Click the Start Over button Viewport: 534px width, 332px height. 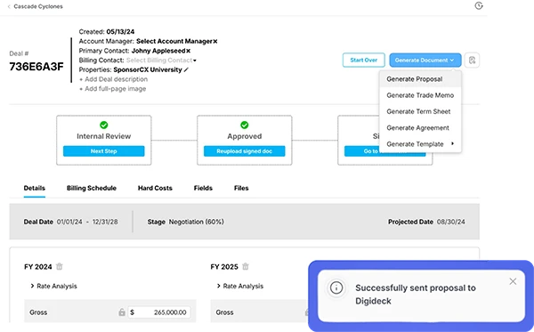(x=364, y=60)
